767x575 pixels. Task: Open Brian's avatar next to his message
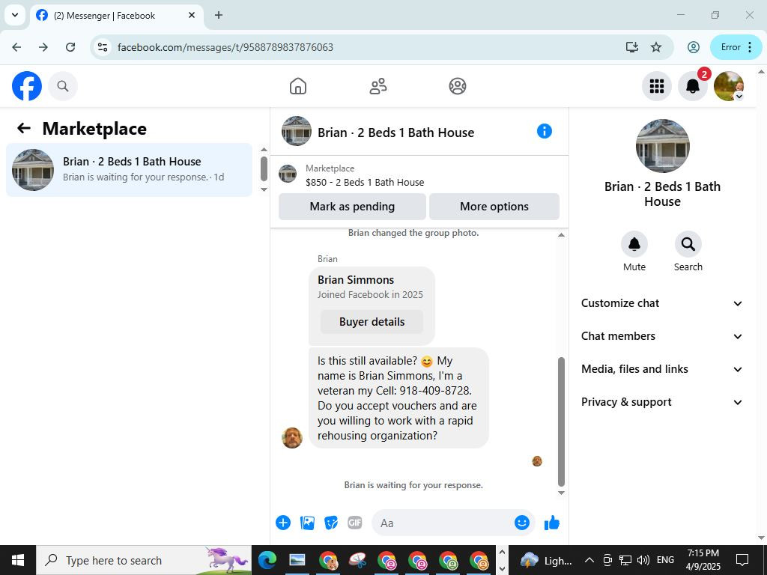pyautogui.click(x=292, y=437)
